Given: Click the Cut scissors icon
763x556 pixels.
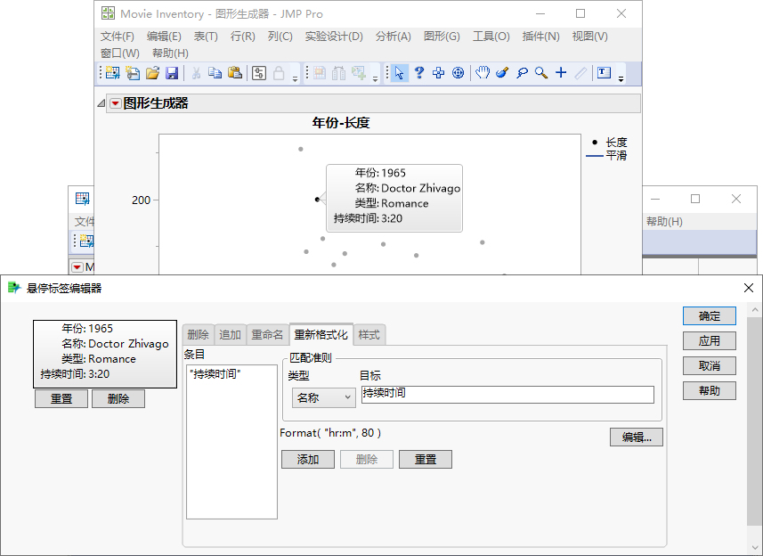Looking at the screenshot, I should [x=196, y=73].
